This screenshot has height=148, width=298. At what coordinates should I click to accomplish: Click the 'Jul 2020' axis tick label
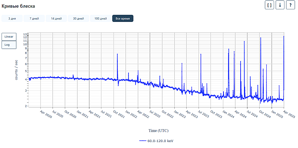click(58, 114)
